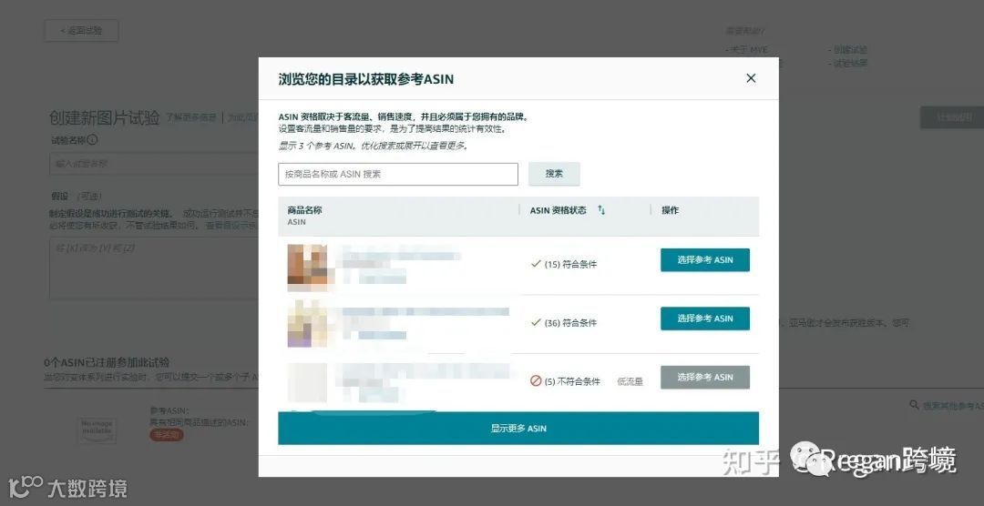Click the 搜索 button in the dialog
Image resolution: width=984 pixels, height=506 pixels.
click(554, 175)
